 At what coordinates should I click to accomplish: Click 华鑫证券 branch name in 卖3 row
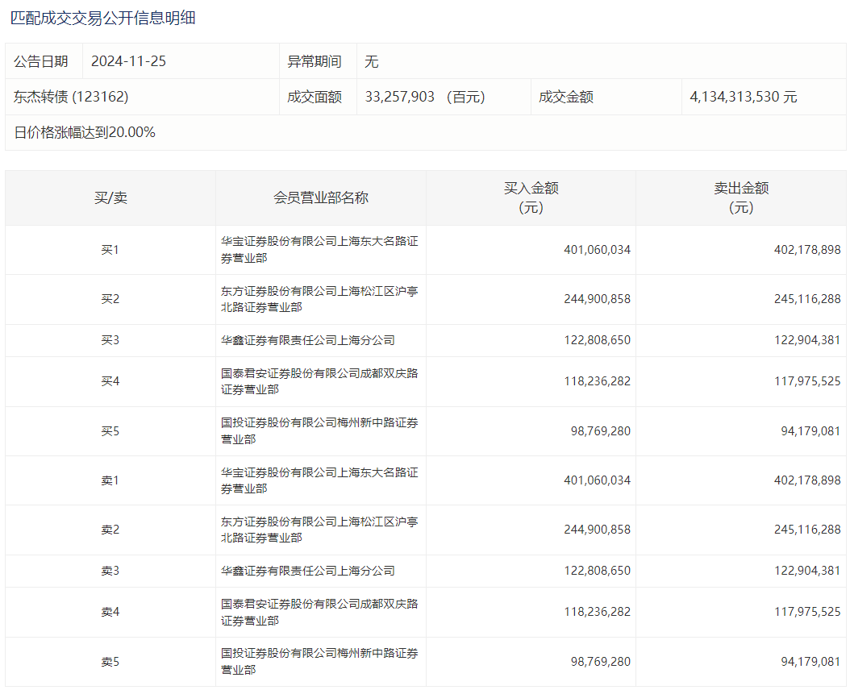pyautogui.click(x=308, y=571)
